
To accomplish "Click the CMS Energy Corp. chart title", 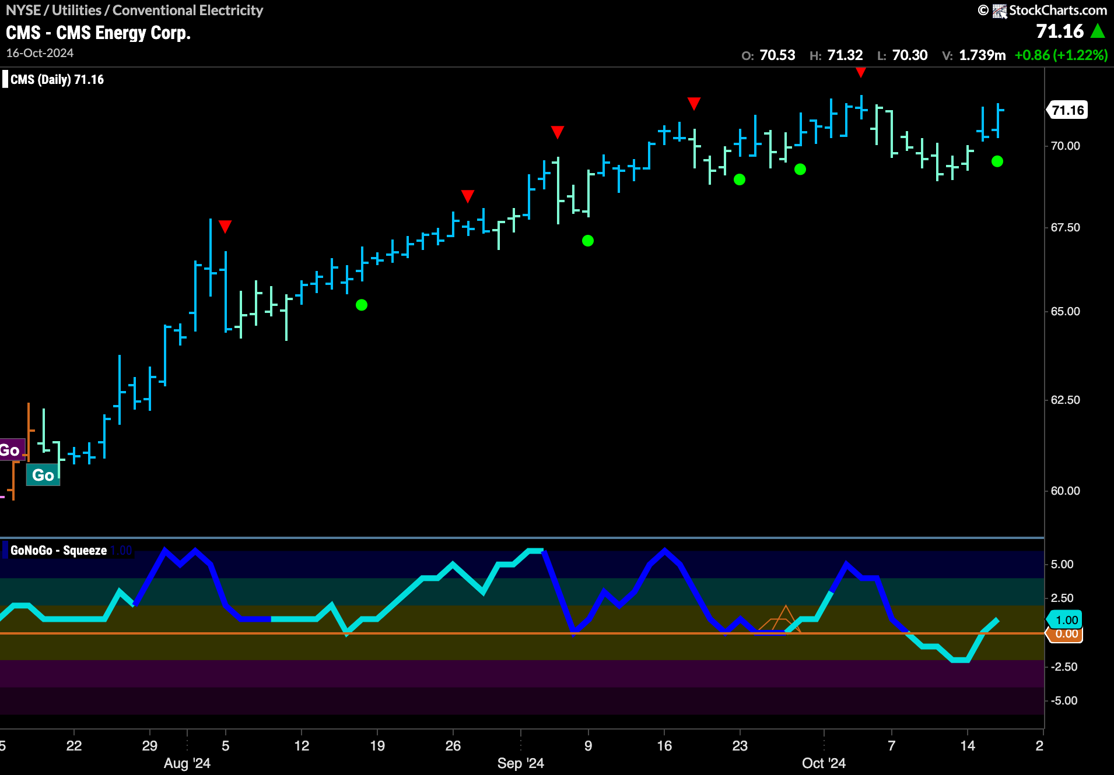I will [x=98, y=33].
